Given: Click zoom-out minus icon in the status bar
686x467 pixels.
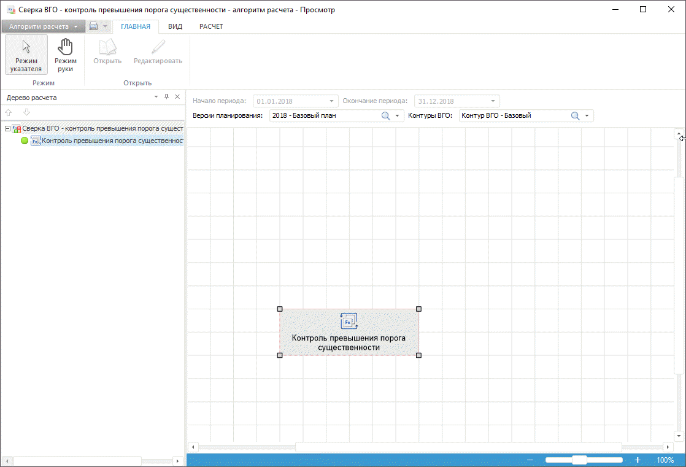Looking at the screenshot, I should tap(530, 460).
